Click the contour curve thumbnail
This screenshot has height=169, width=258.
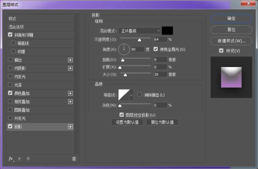124,95
